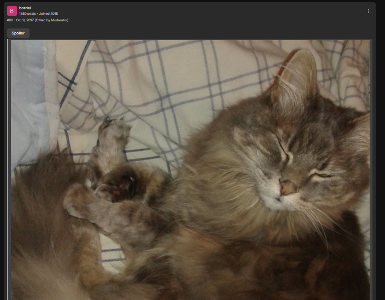The width and height of the screenshot is (385, 300).
Task: Click the Joined 2015 text
Action: coord(49,14)
